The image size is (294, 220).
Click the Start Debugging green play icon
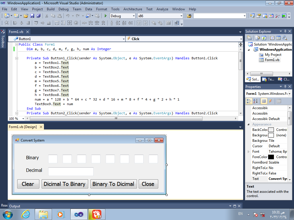pyautogui.click(x=106, y=16)
